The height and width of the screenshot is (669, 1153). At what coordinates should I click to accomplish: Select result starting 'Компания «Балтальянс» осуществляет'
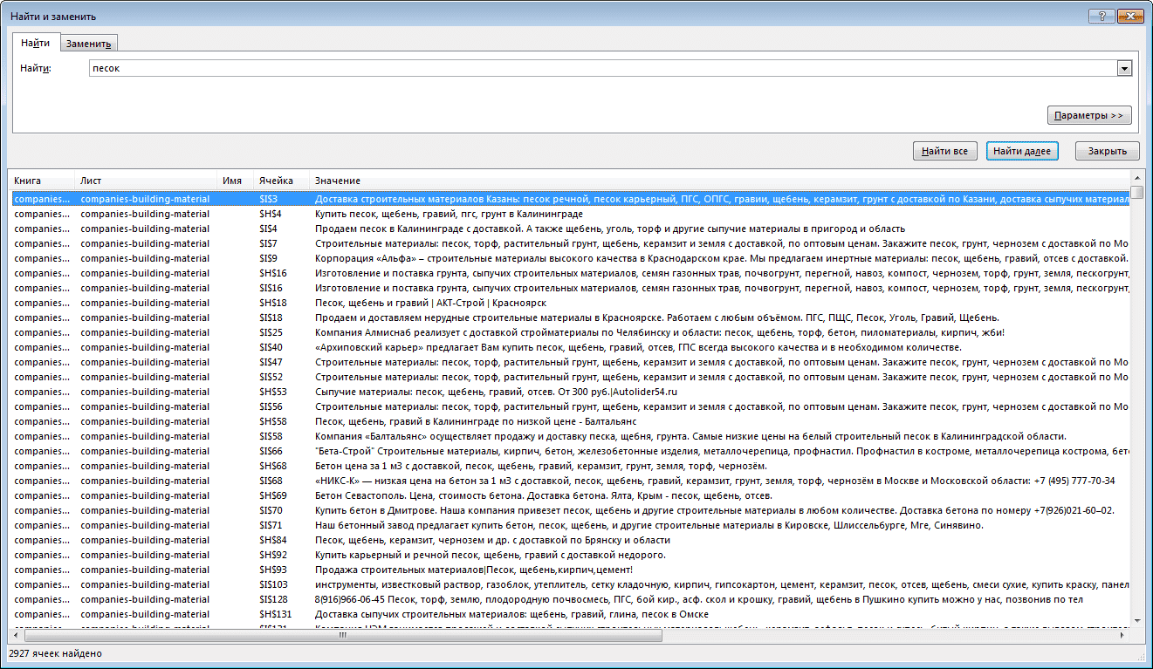click(x=569, y=436)
